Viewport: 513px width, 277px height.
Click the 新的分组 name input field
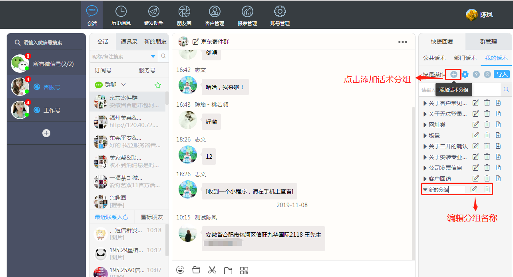tap(446, 189)
